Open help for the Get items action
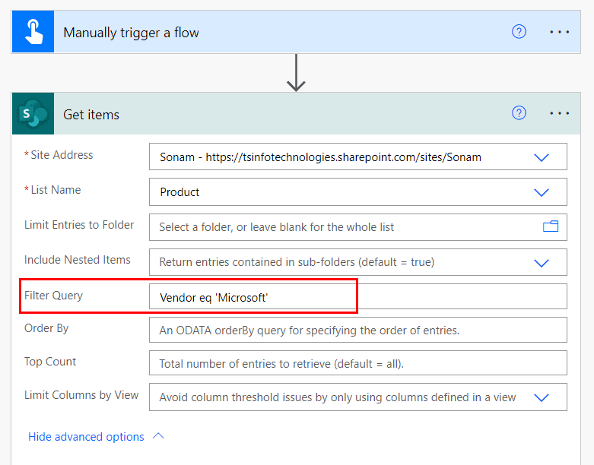 (x=519, y=112)
